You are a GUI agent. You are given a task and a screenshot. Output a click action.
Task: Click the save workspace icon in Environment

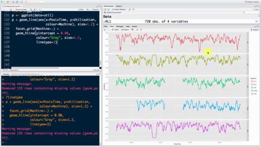pos(108,9)
